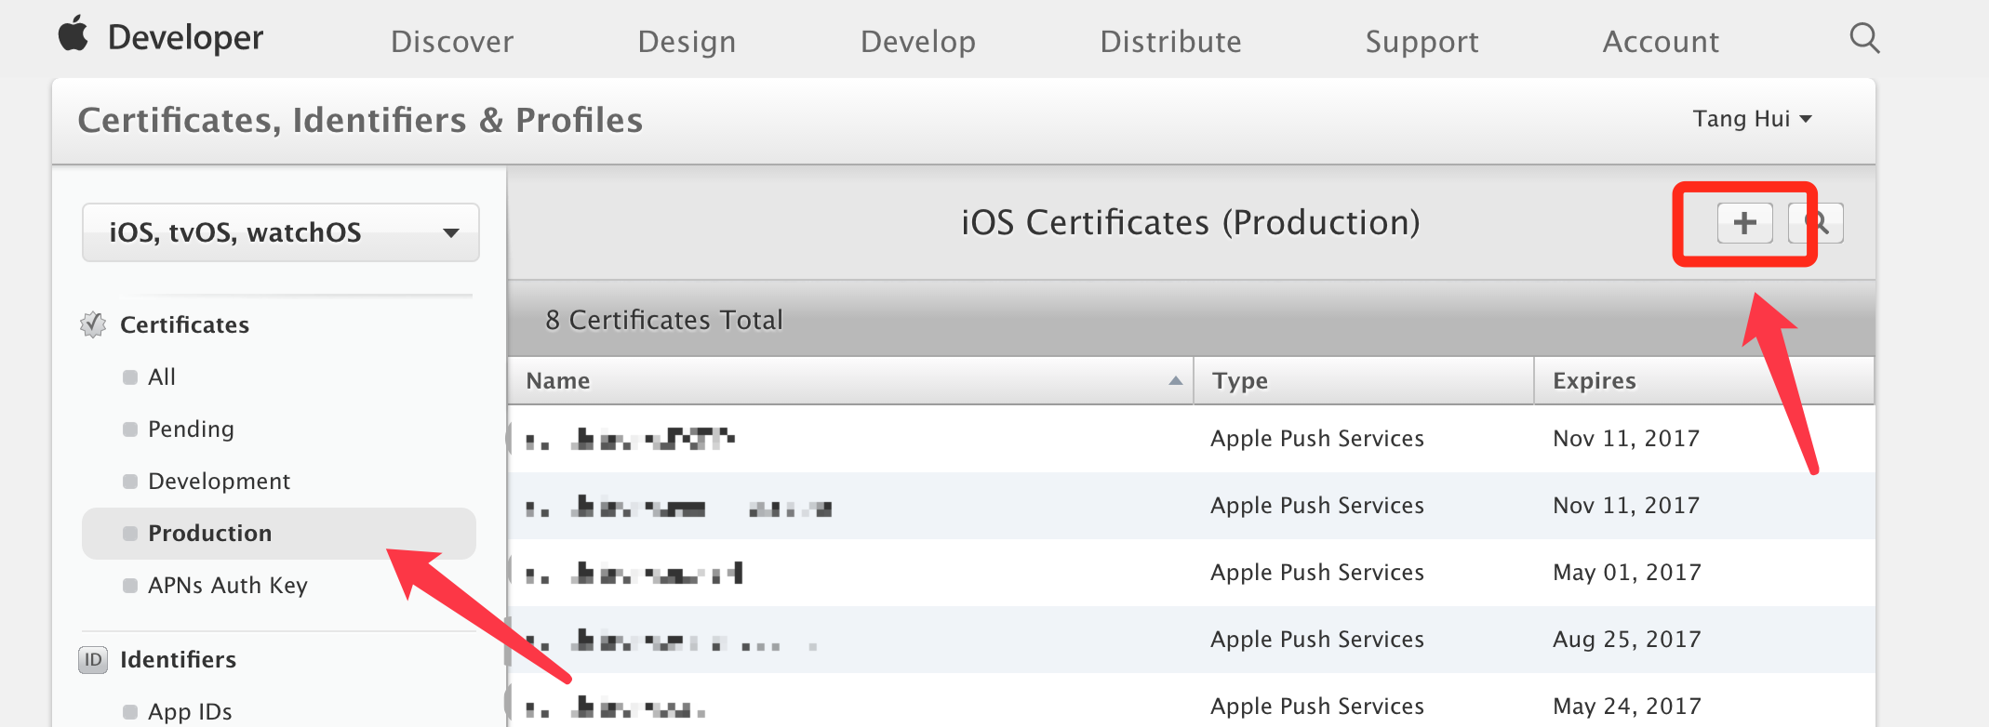Sort by Name column ascending arrow
This screenshot has height=727, width=1989.
(1175, 381)
